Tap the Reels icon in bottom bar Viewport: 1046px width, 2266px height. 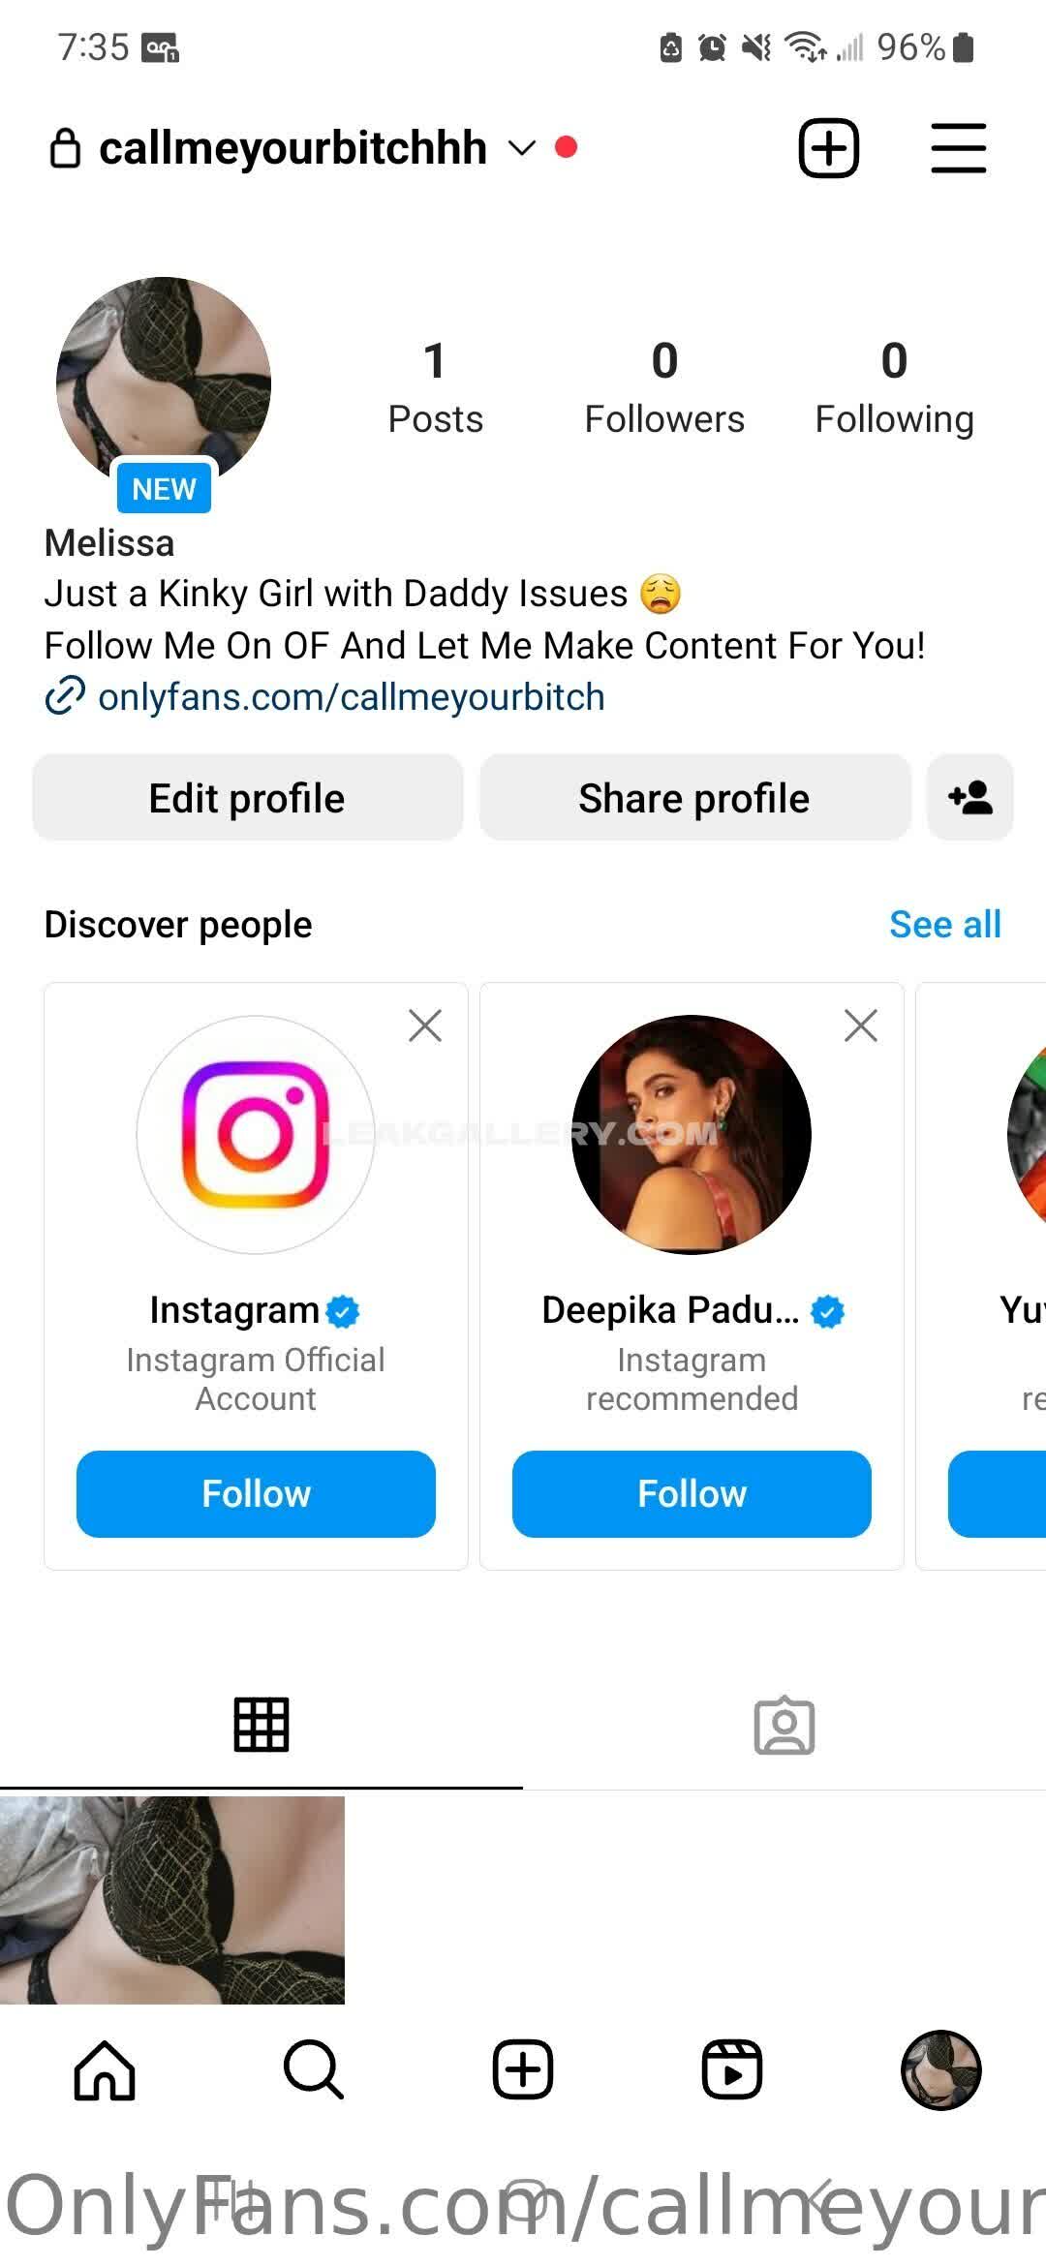click(731, 2069)
